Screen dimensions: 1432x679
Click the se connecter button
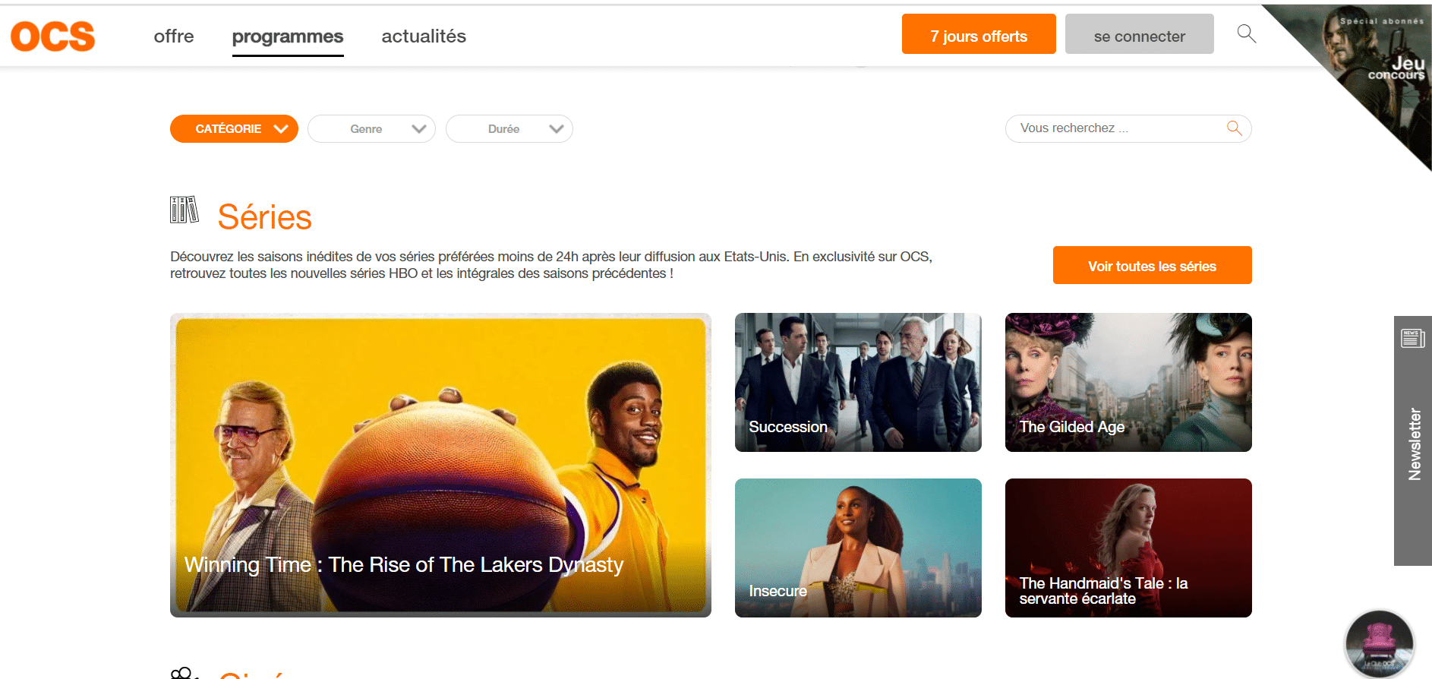(1140, 34)
